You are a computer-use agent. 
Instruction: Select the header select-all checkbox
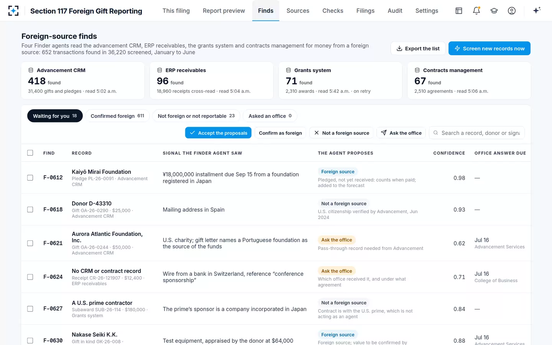point(30,153)
